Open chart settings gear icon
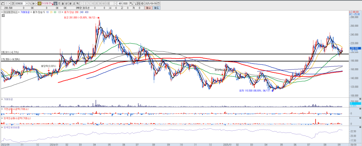This screenshot has width=362, height=146. coord(142,3)
